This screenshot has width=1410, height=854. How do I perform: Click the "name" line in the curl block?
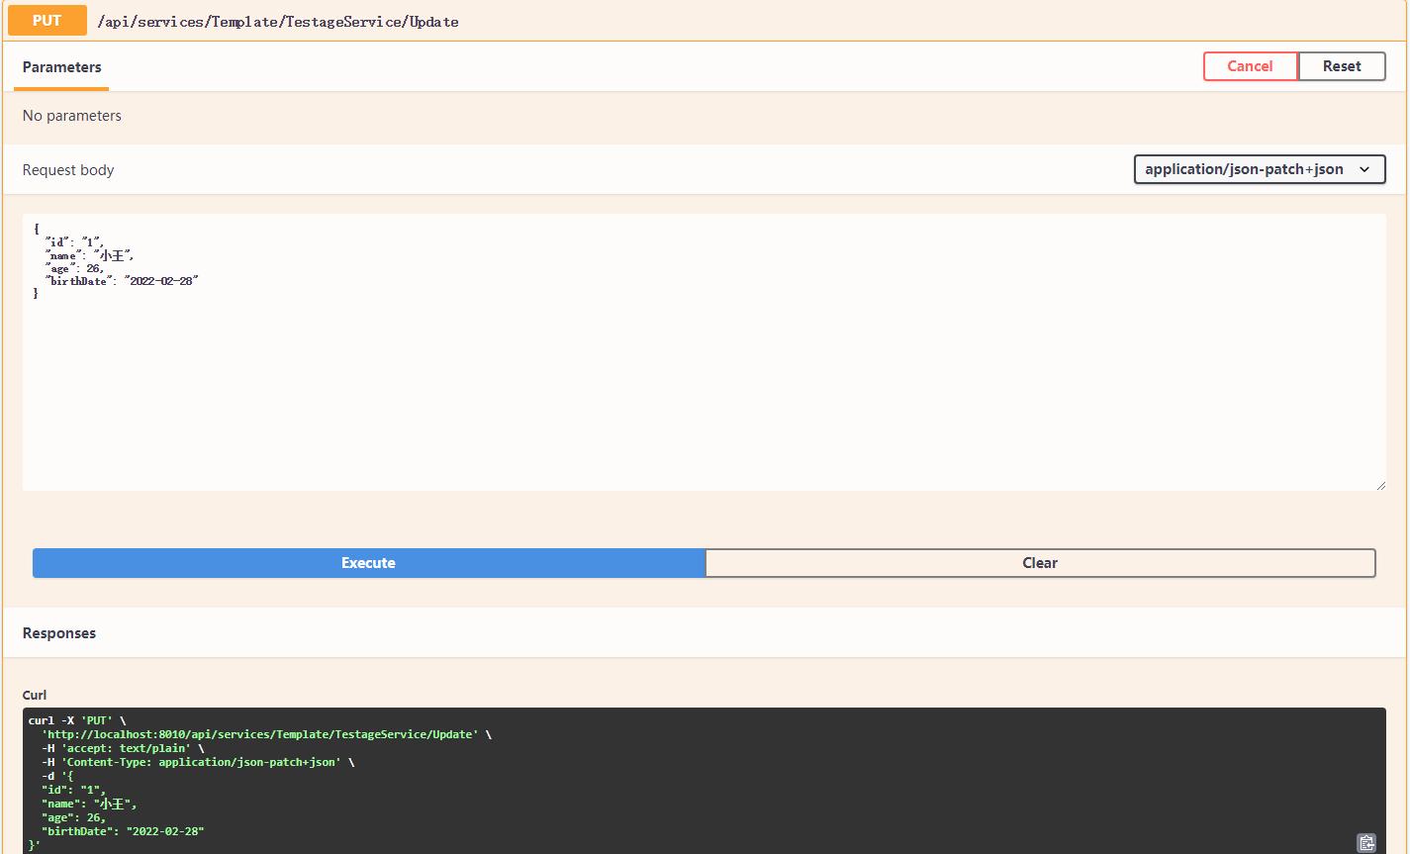(89, 804)
